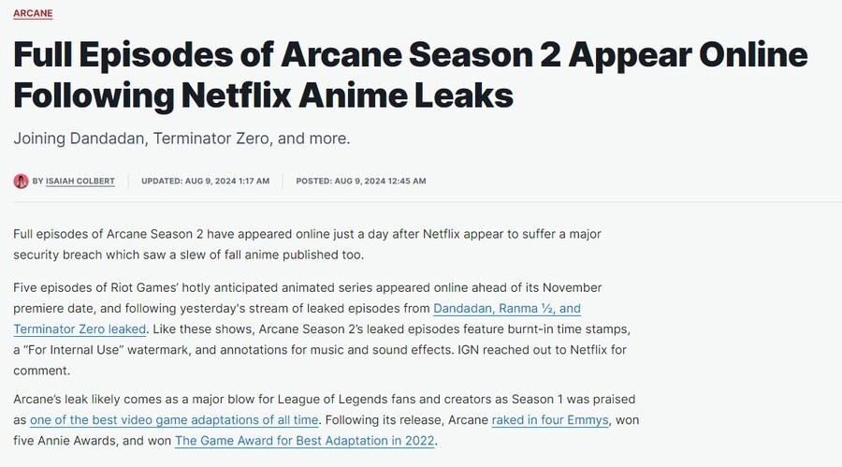Click the ARCANE category tag
The height and width of the screenshot is (467, 842).
(x=33, y=14)
